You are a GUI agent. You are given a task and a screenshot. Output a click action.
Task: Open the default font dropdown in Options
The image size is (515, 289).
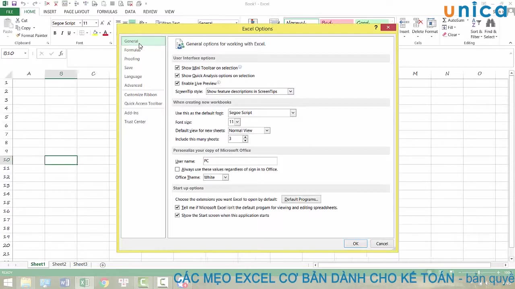tap(293, 113)
